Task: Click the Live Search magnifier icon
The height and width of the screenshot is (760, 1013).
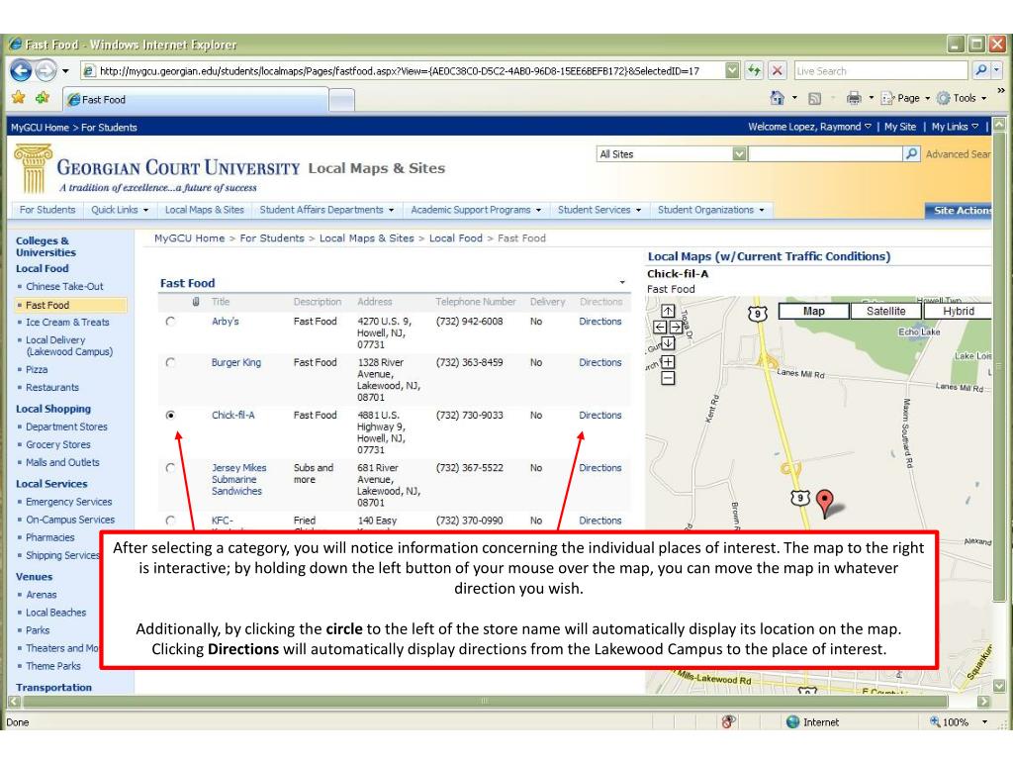Action: coord(980,70)
